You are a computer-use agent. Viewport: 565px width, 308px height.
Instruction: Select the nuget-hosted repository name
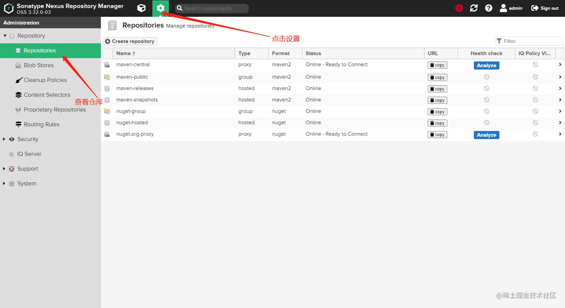tap(132, 122)
